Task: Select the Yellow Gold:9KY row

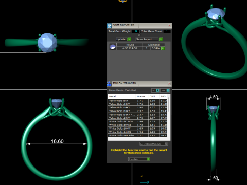Action: coord(137,101)
